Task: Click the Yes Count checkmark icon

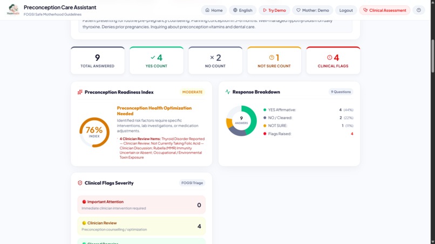Action: click(x=153, y=57)
